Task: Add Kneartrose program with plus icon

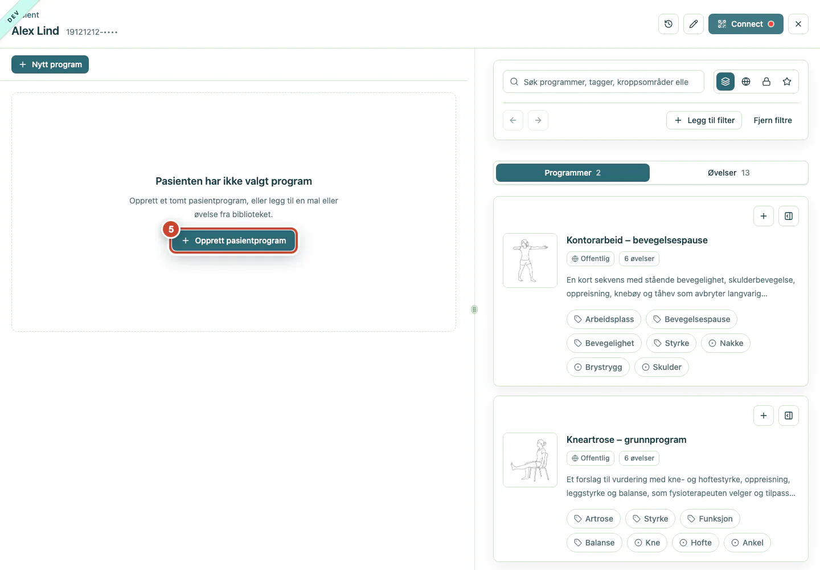Action: [764, 416]
